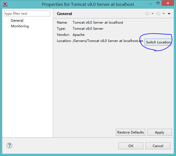This screenshot has width=176, height=156.
Task: Click the 'General' page heading
Action: point(64,14)
